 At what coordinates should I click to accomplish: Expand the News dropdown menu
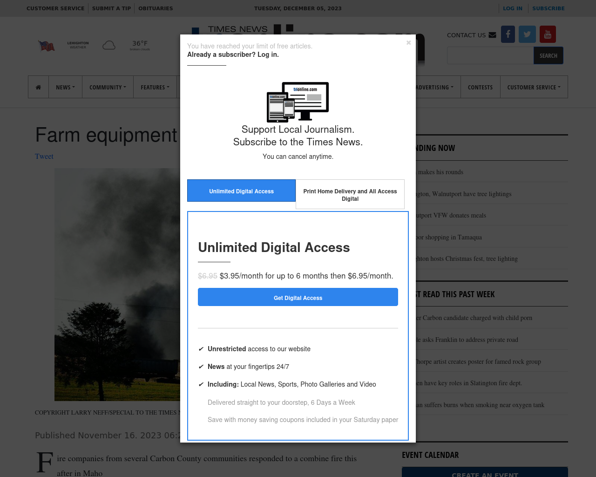click(x=65, y=87)
